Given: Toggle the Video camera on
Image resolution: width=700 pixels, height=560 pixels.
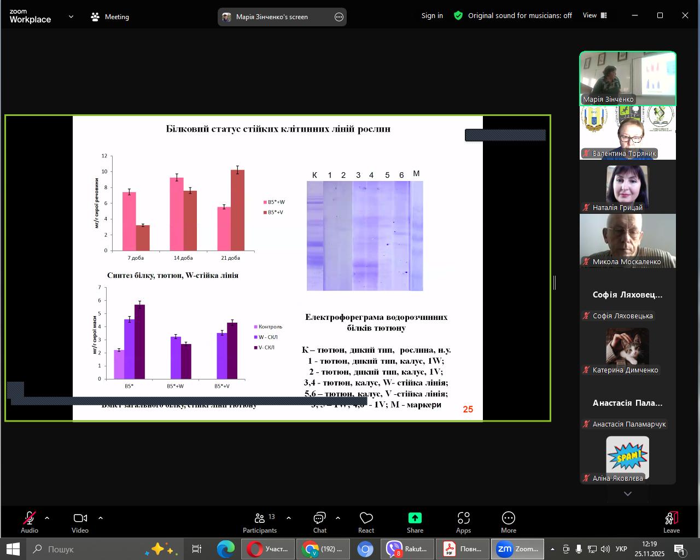Looking at the screenshot, I should point(80,522).
